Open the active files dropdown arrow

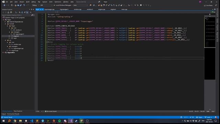(213, 9)
